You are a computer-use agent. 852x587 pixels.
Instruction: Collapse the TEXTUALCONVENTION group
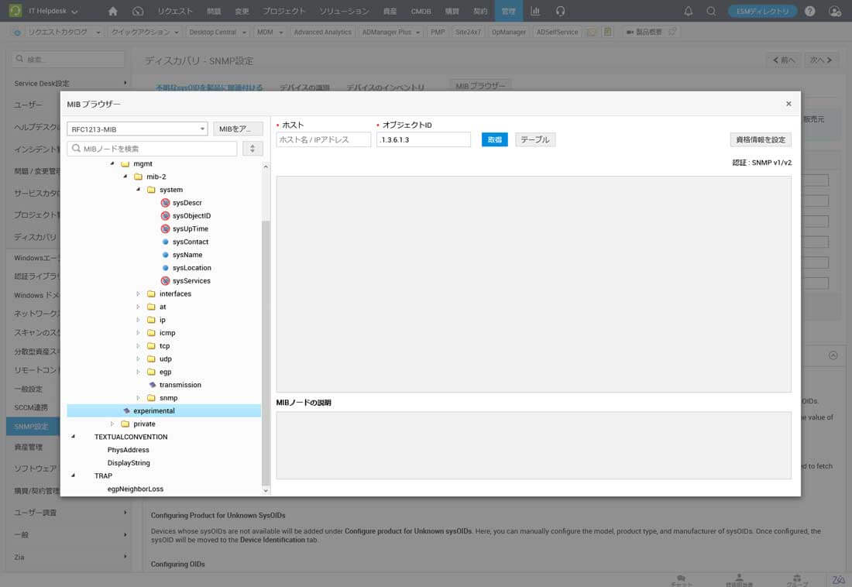click(x=74, y=437)
